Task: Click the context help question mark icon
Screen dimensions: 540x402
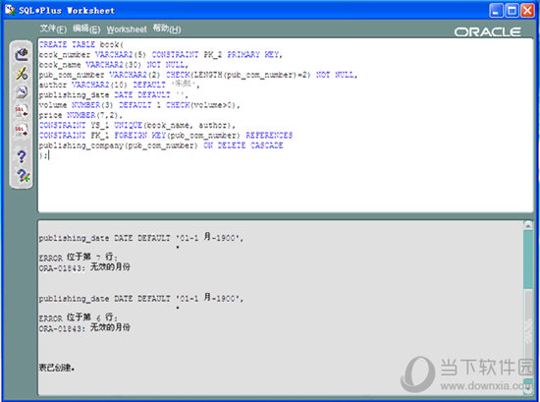Action: (x=23, y=176)
